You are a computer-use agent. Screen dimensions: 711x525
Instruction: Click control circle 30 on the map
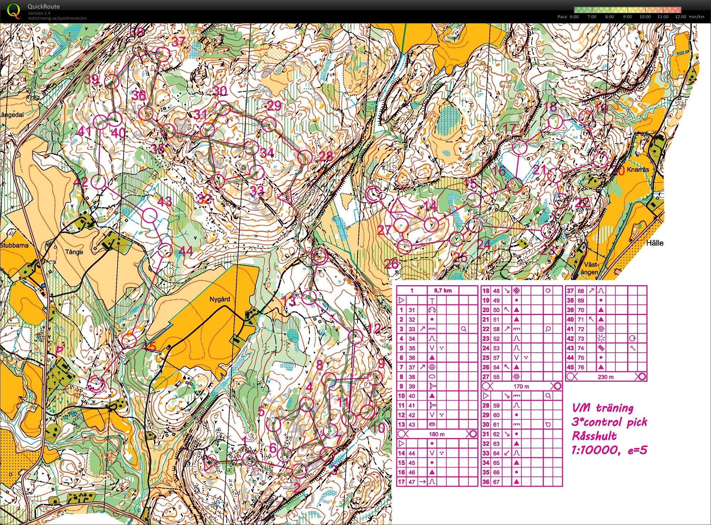223,108
